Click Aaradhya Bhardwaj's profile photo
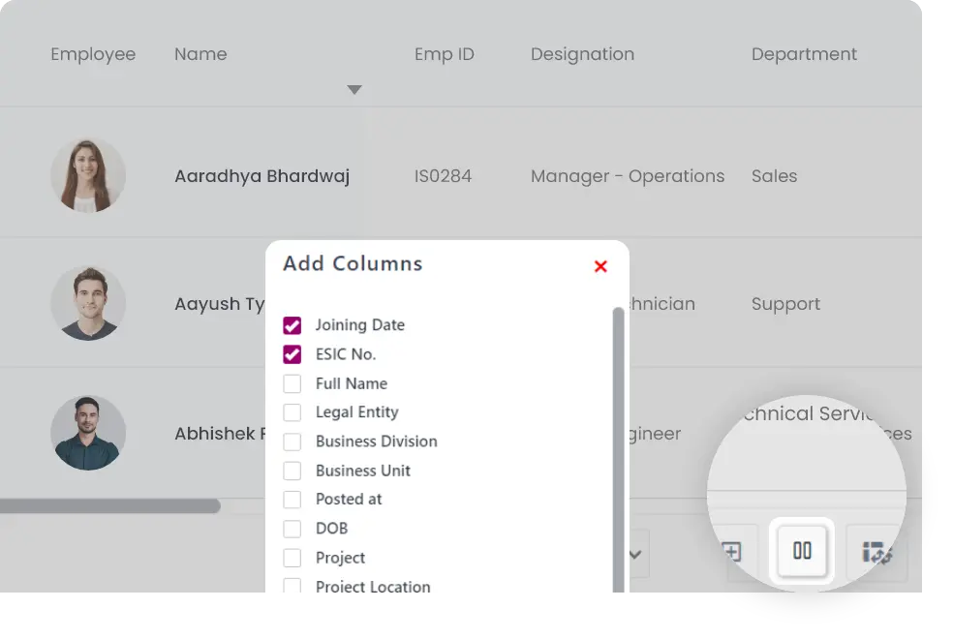This screenshot has height=639, width=953. tap(88, 175)
